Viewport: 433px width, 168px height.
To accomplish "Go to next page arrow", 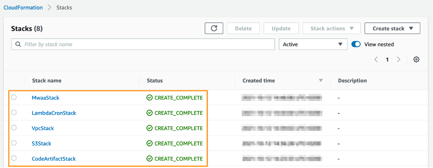I will 398,60.
